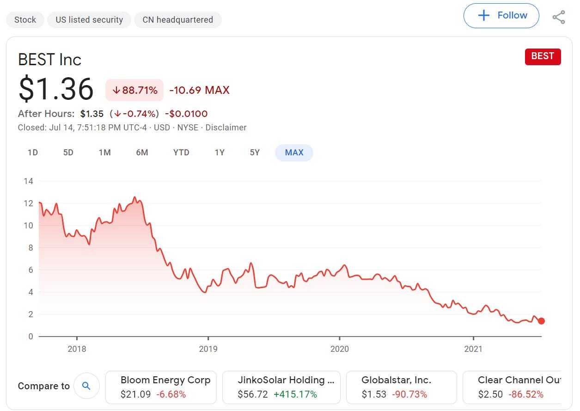The height and width of the screenshot is (411, 580).
Task: Open the Disclaimer link
Action: (x=226, y=128)
